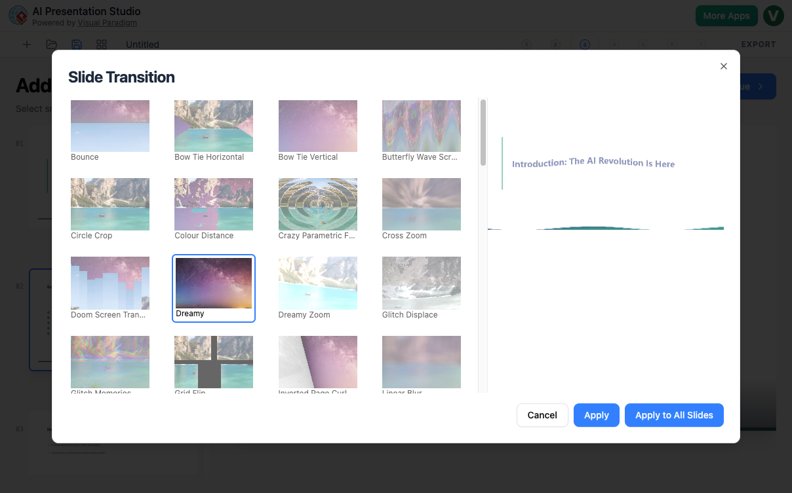Create new presentation with plus icon
Viewport: 792px width, 493px height.
[x=27, y=45]
